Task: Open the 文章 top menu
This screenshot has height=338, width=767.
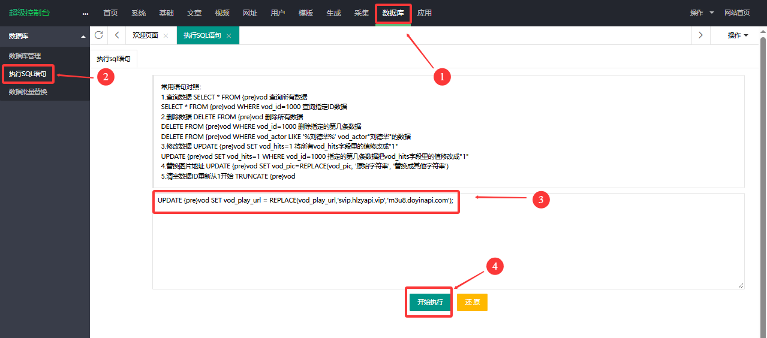Action: tap(194, 13)
